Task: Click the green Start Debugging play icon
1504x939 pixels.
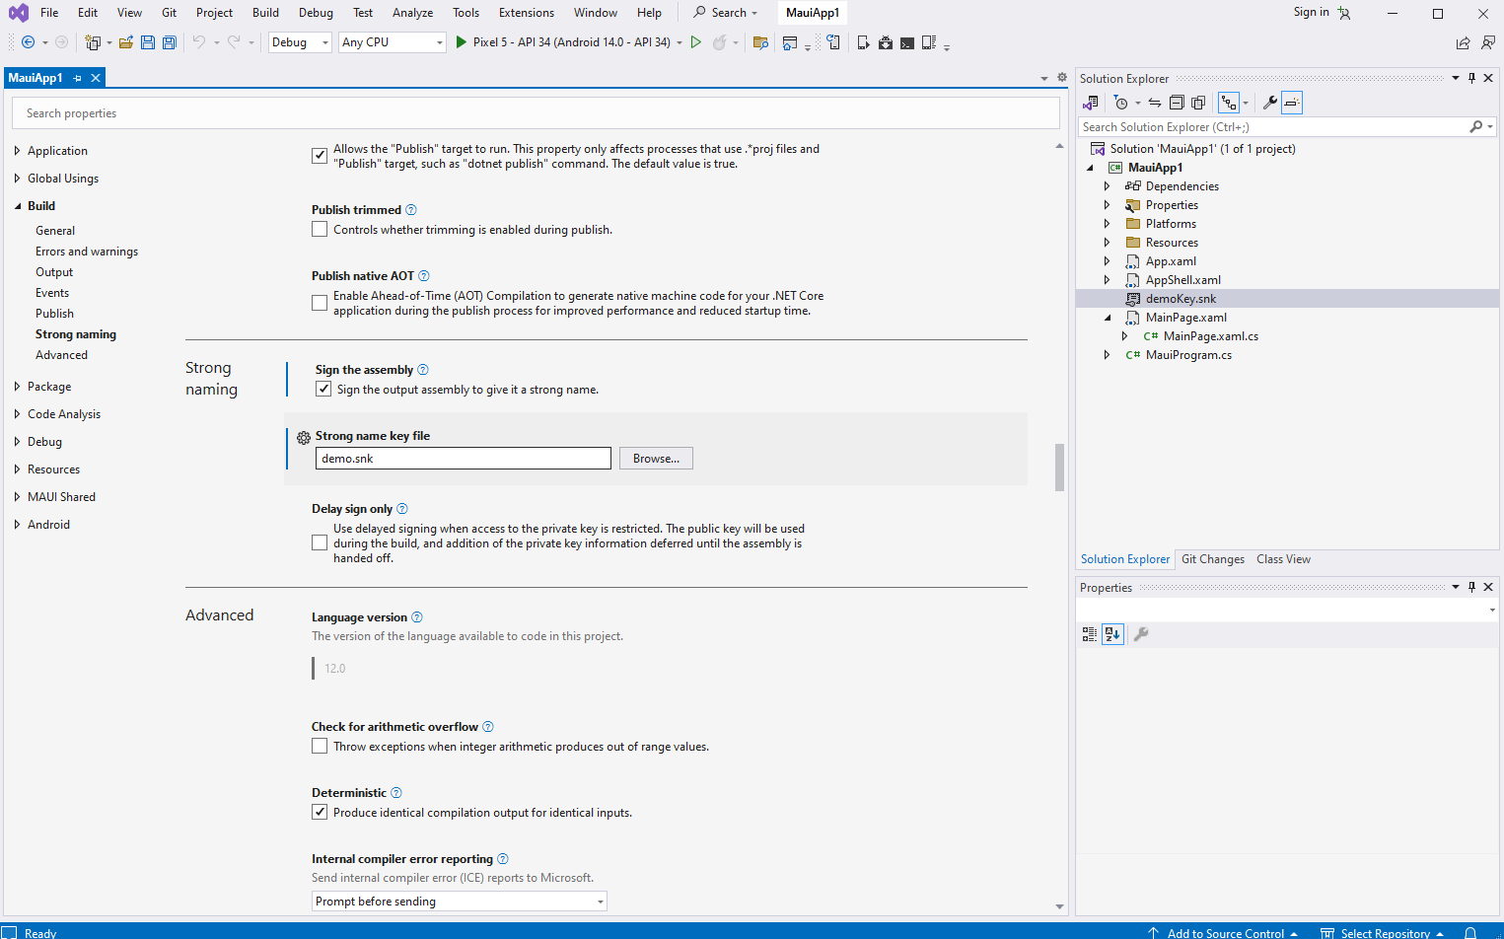Action: (461, 42)
